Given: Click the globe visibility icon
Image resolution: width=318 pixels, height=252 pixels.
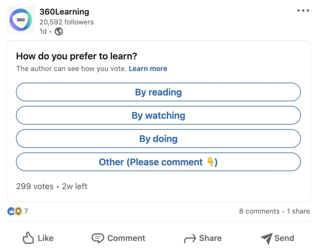Looking at the screenshot, I should click(x=59, y=31).
